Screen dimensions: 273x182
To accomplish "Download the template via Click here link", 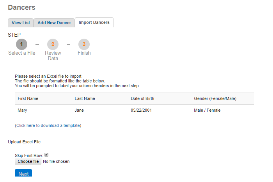I will (x=48, y=125).
